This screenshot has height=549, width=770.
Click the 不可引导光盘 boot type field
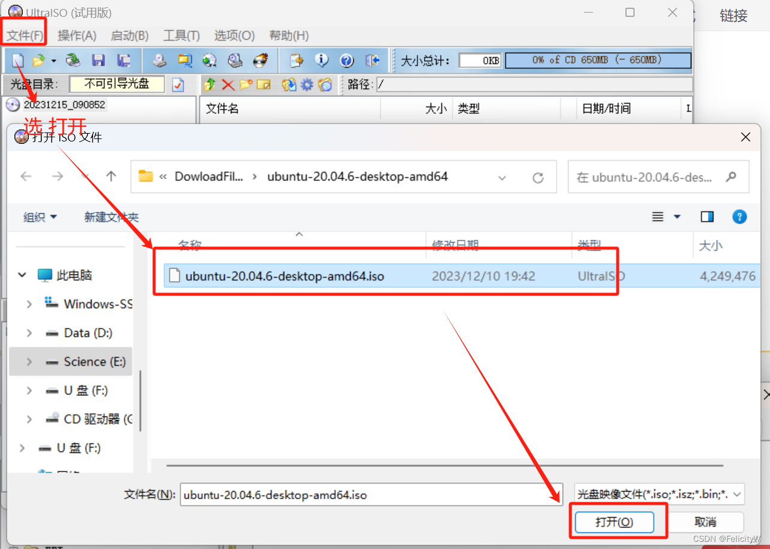pyautogui.click(x=117, y=84)
